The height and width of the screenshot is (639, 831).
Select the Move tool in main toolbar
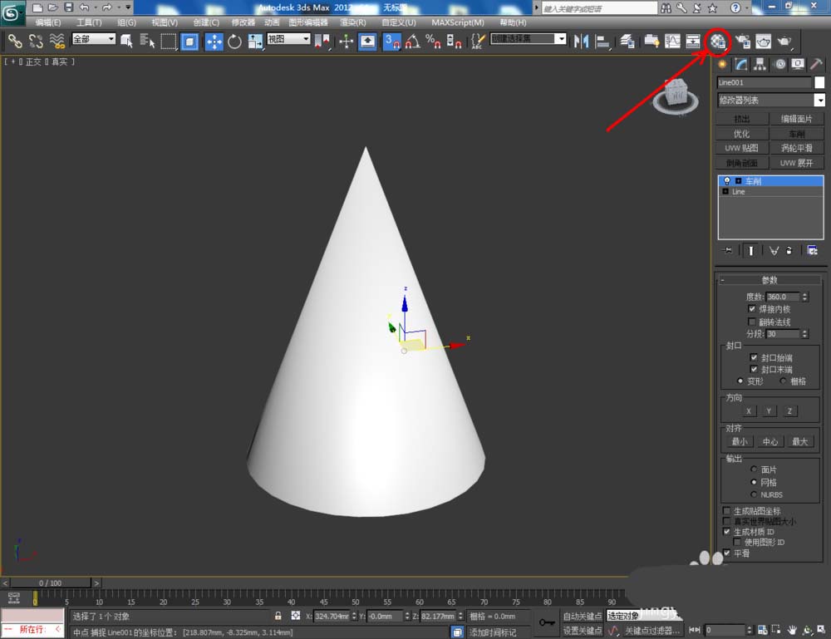click(x=214, y=41)
